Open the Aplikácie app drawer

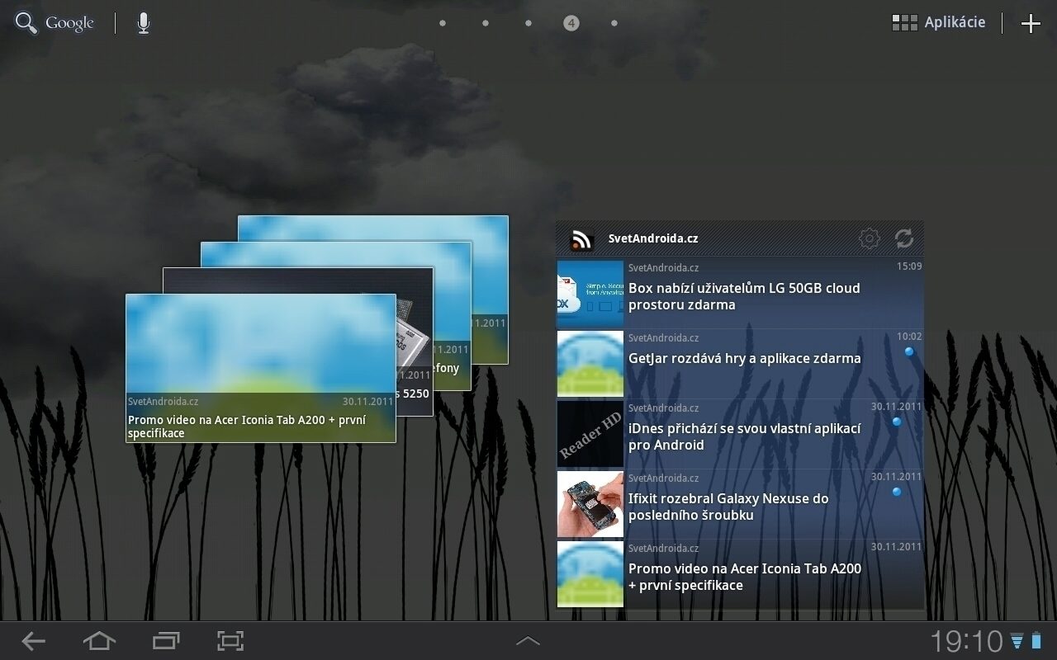coord(939,22)
